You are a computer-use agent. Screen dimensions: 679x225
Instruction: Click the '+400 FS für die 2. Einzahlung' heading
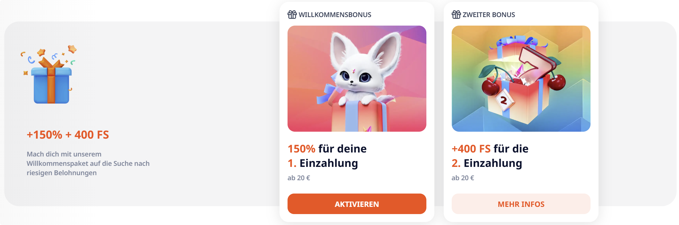pos(490,156)
